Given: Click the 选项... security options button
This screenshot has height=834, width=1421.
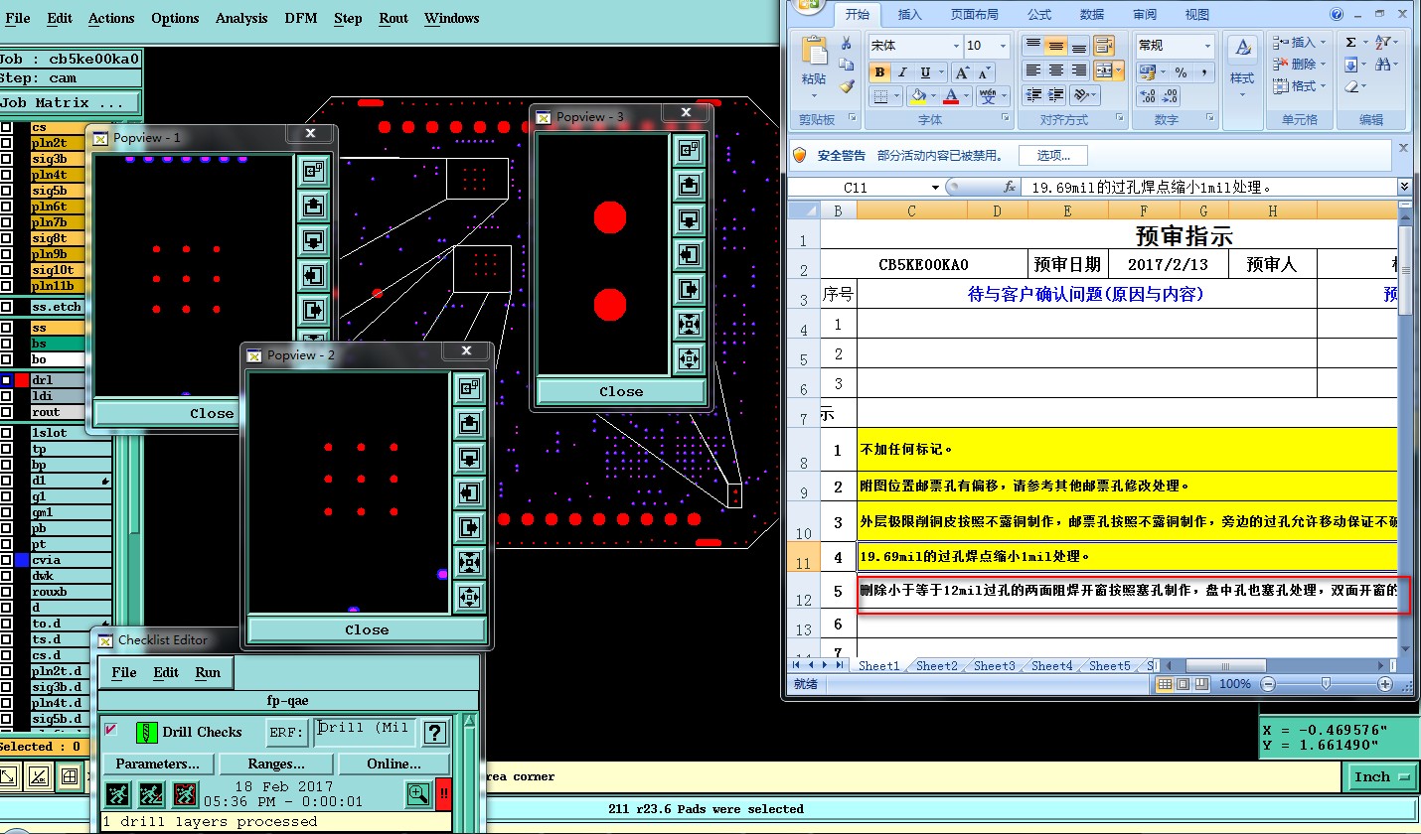Looking at the screenshot, I should click(x=1052, y=156).
